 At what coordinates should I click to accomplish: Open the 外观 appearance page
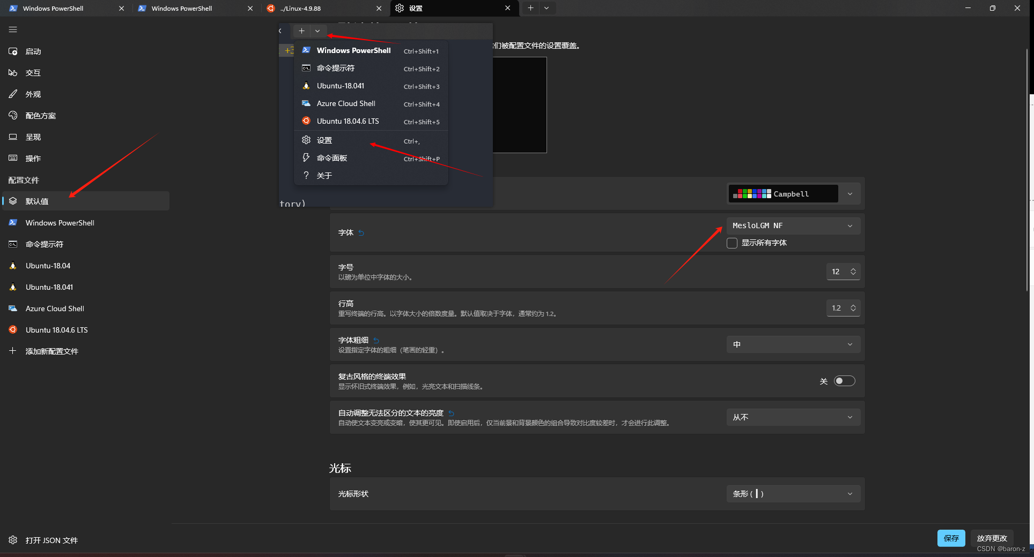86,94
